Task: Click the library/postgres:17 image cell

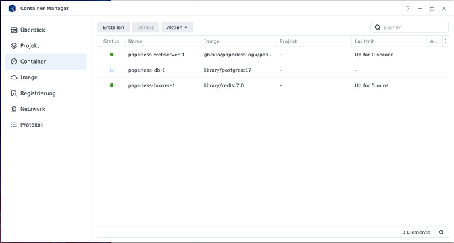Action: click(x=228, y=70)
